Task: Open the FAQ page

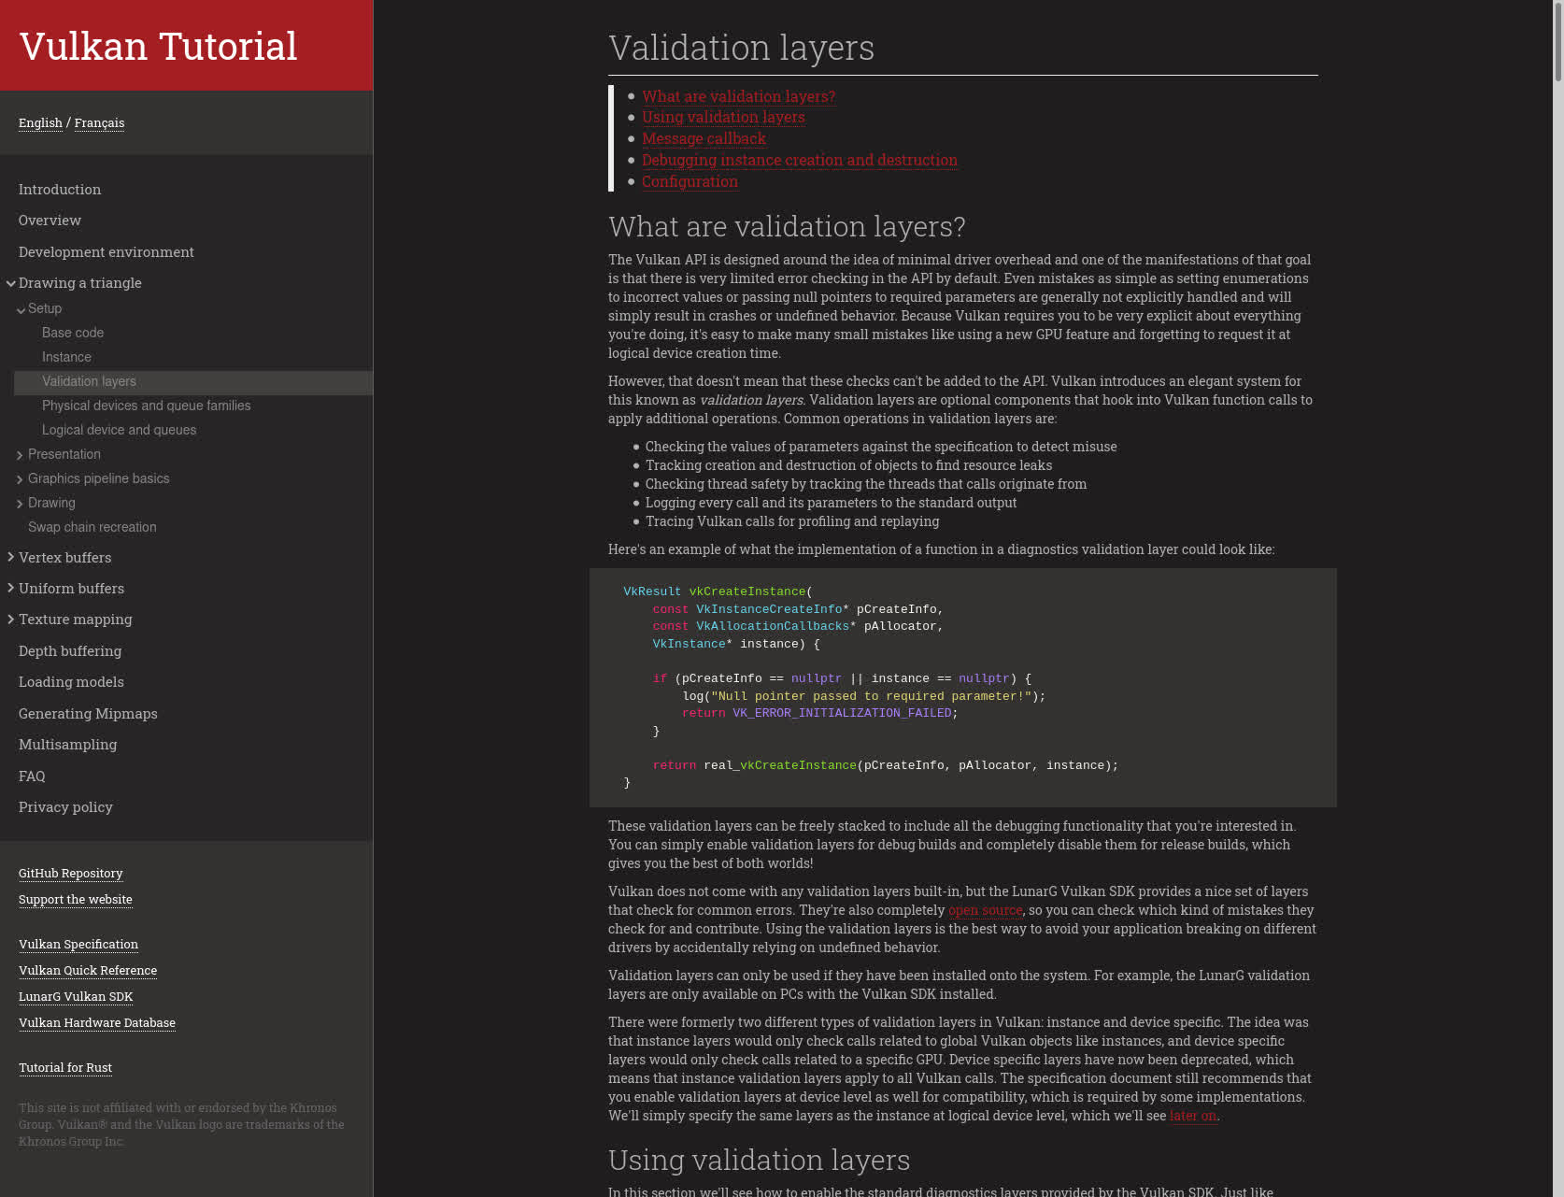Action: point(32,776)
